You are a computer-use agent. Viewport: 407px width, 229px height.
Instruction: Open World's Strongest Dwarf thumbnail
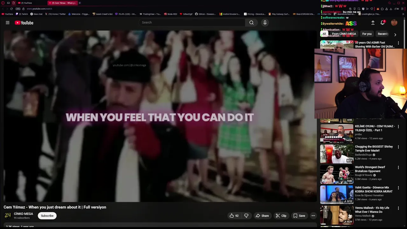point(337,174)
